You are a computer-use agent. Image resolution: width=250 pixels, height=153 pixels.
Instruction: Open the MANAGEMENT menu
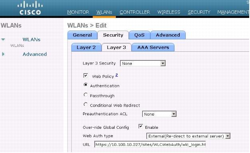coord(233,12)
